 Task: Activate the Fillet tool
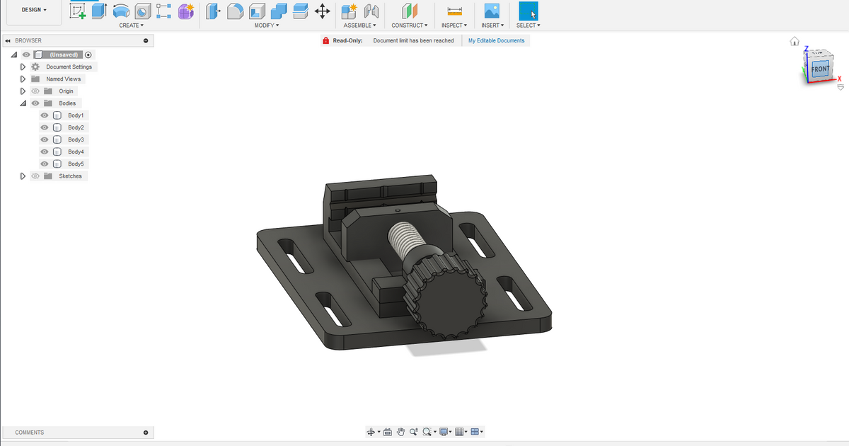point(236,11)
